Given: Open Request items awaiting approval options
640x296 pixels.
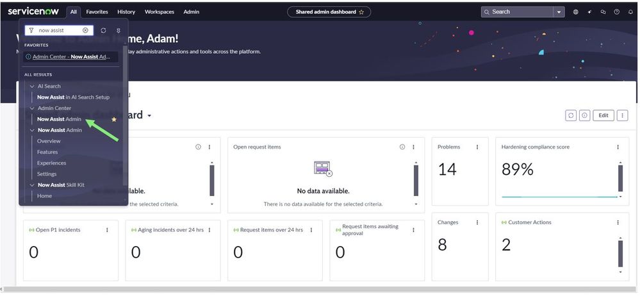Looking at the screenshot, I should (x=413, y=230).
